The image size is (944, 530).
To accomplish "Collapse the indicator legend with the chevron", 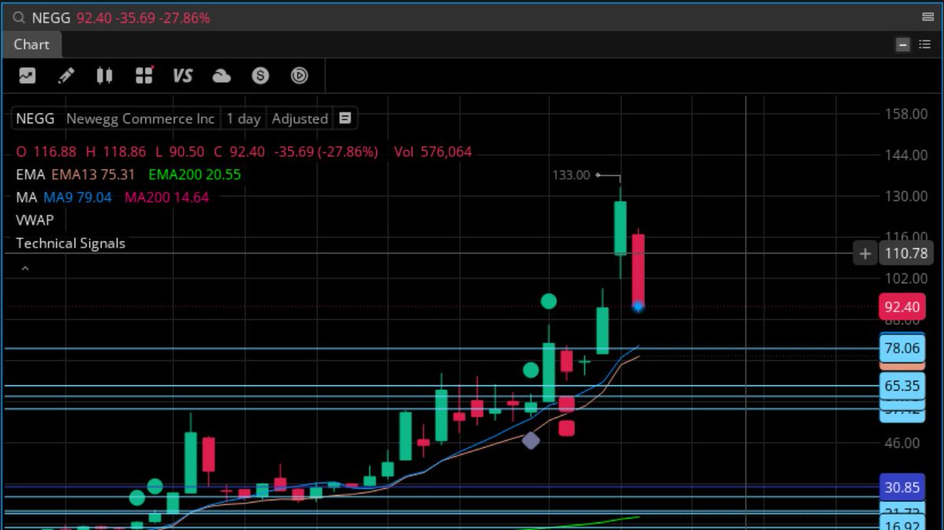I will [24, 268].
